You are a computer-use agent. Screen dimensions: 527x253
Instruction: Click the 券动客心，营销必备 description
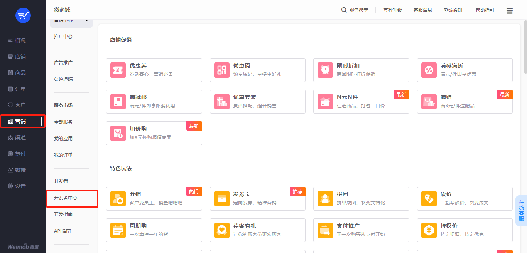click(151, 74)
